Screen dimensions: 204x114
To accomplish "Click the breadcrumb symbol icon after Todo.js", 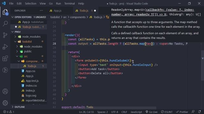I will pyautogui.click(x=107, y=17).
